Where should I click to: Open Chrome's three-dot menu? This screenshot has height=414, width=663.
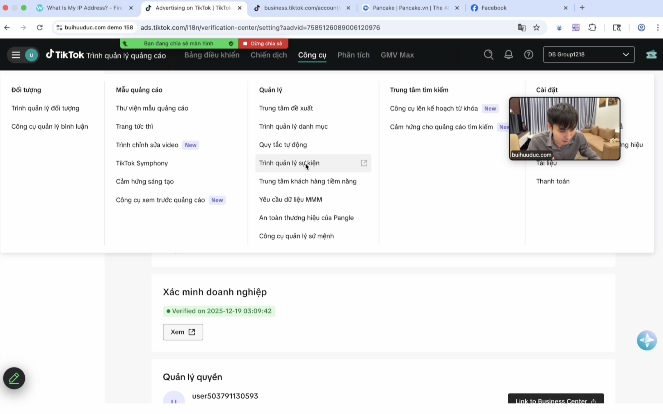658,28
